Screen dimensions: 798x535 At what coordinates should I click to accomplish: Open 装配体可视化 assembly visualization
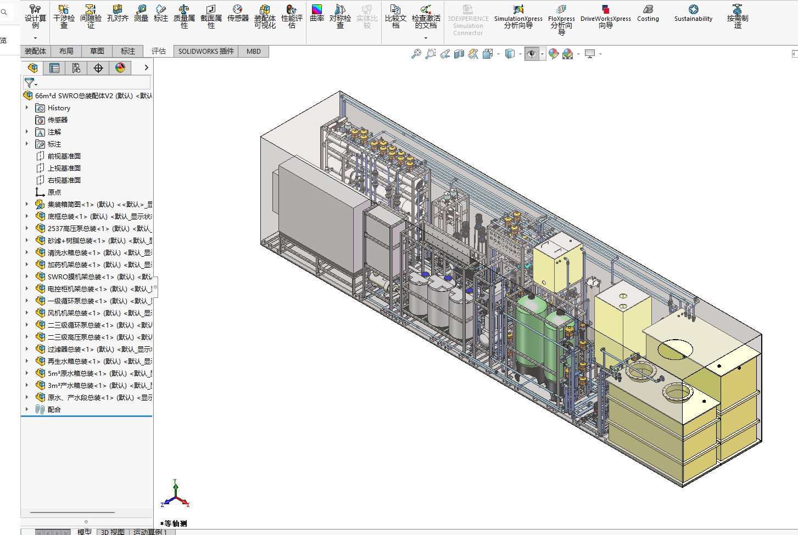click(265, 16)
